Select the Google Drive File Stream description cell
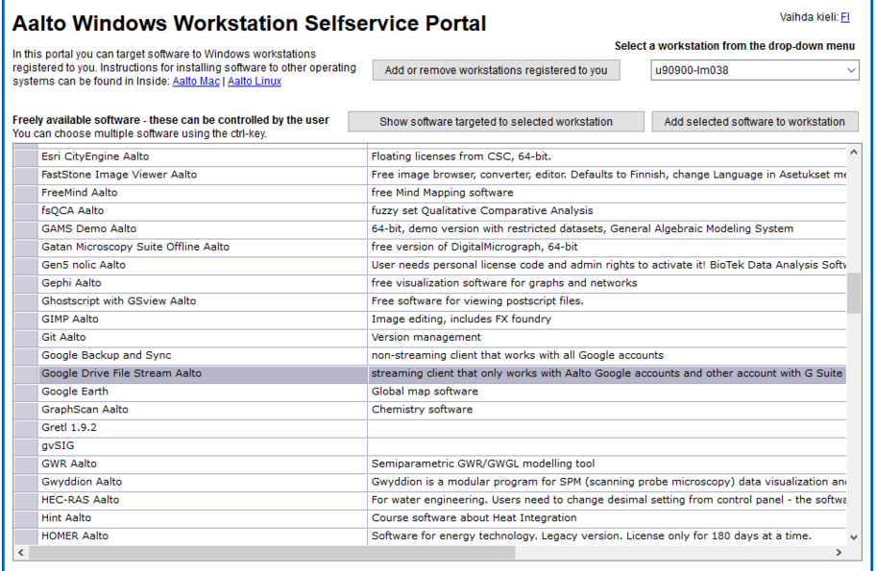Screen dimensions: 876x571 (605, 373)
